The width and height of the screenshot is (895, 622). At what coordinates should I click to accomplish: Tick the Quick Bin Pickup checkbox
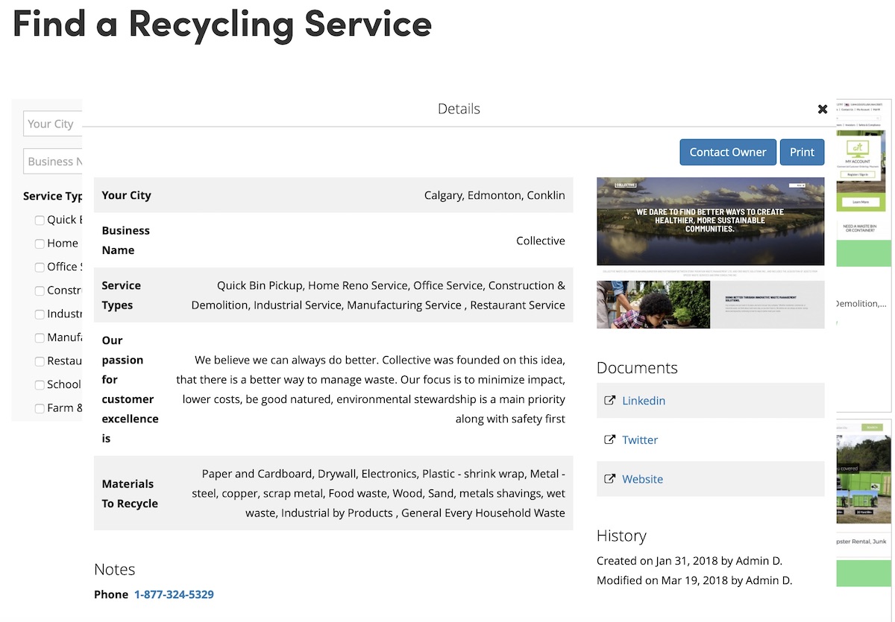(x=40, y=220)
